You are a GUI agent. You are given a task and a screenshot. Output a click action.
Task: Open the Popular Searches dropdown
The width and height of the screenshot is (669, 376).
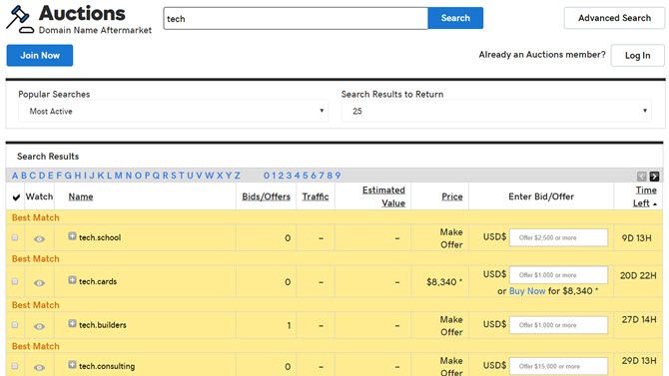[173, 112]
